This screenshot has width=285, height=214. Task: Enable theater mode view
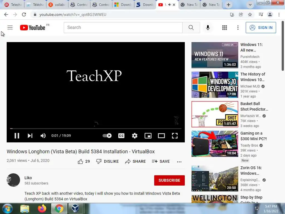tap(161, 136)
